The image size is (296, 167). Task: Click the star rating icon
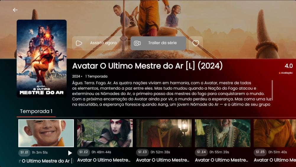tap(279, 73)
